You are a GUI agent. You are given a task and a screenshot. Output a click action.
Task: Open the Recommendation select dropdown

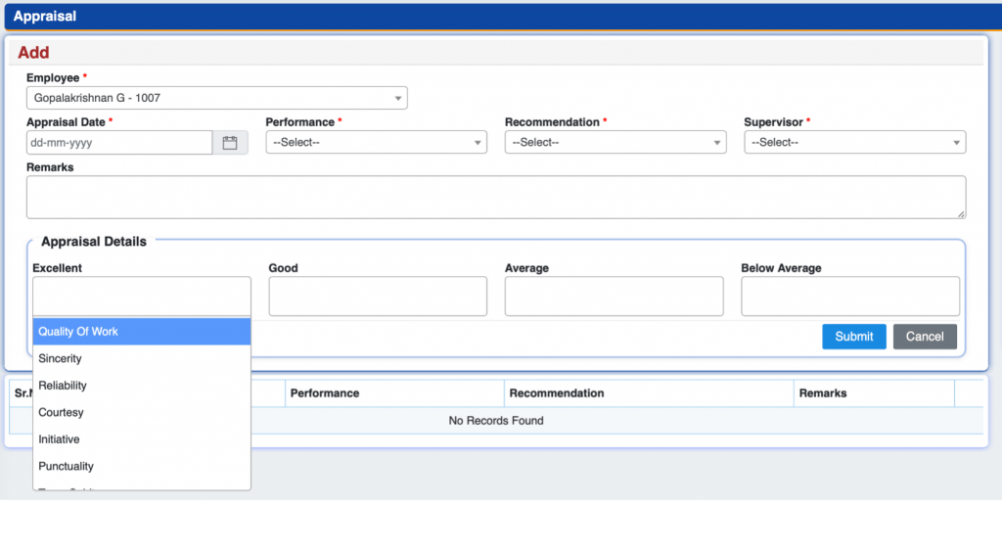615,143
